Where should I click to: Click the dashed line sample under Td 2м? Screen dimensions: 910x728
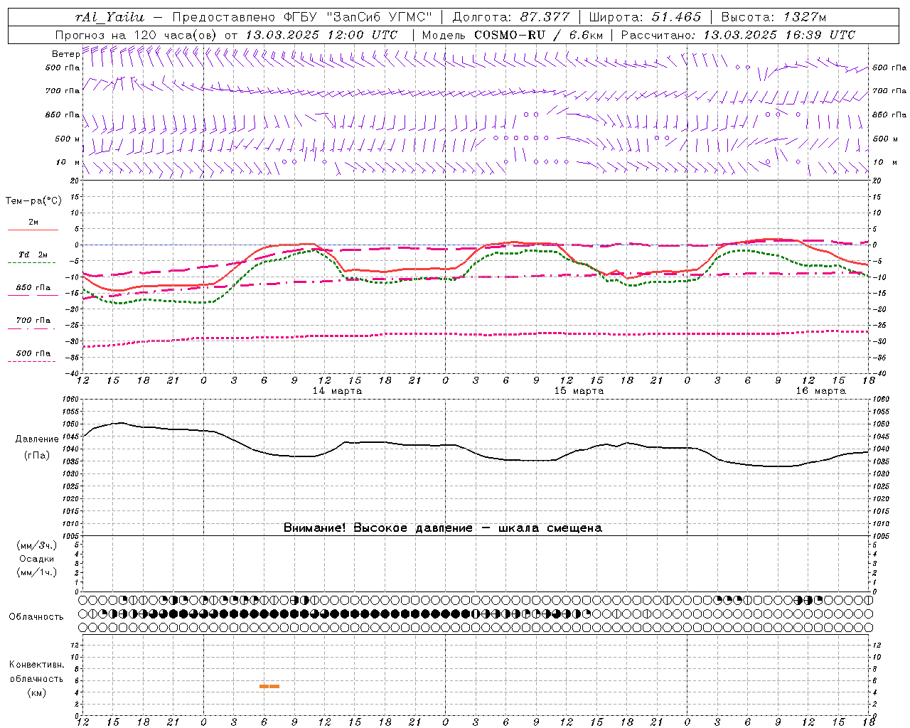coord(31,262)
